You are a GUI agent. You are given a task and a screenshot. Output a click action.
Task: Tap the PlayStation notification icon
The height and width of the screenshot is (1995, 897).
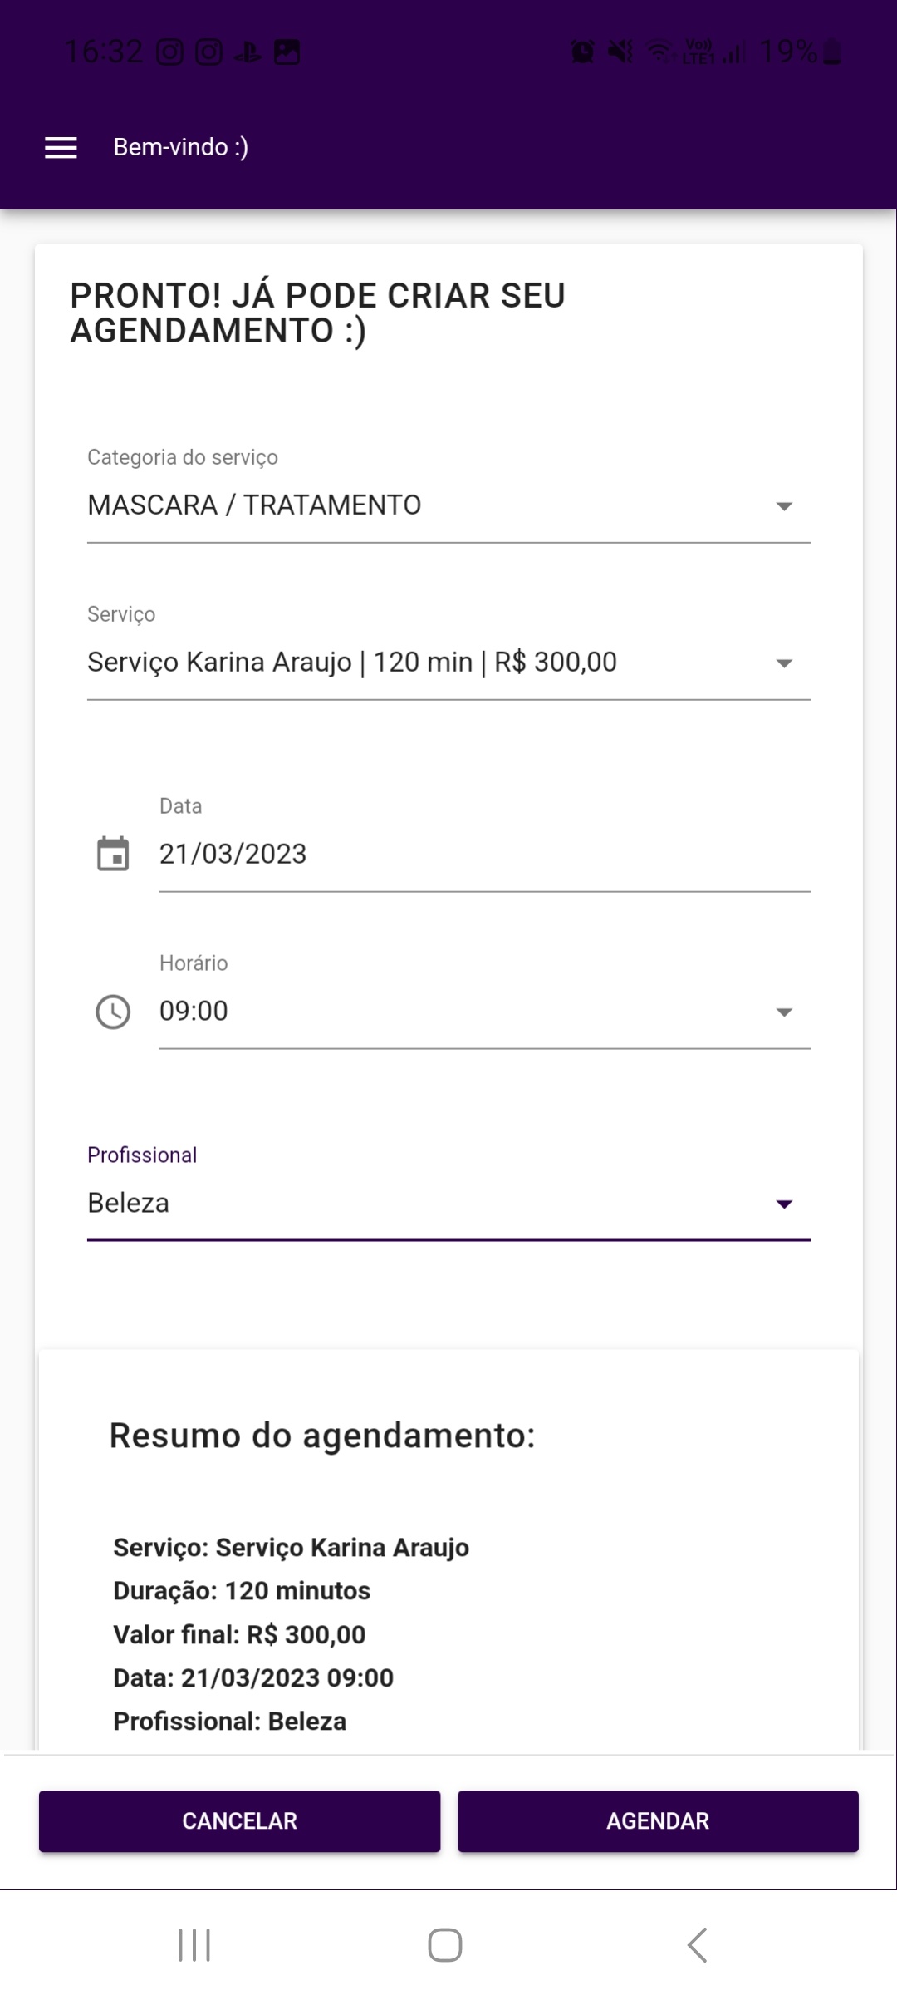pyautogui.click(x=248, y=53)
